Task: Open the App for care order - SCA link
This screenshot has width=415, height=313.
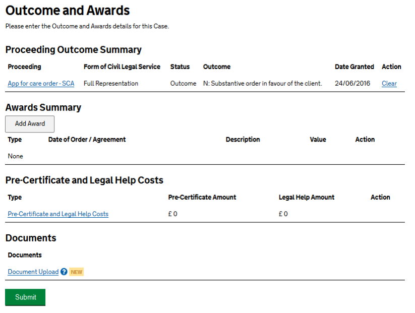Action: pos(41,84)
